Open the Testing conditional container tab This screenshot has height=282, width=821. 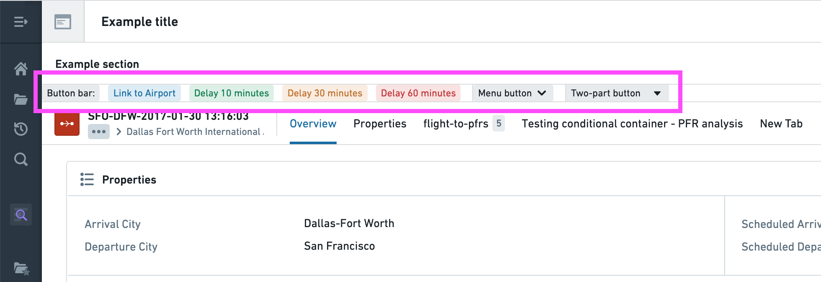[632, 124]
